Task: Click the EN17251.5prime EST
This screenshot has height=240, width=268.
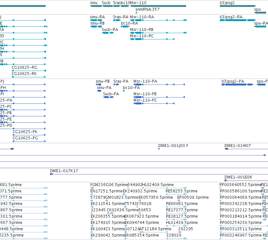Action: tap(91, 195)
